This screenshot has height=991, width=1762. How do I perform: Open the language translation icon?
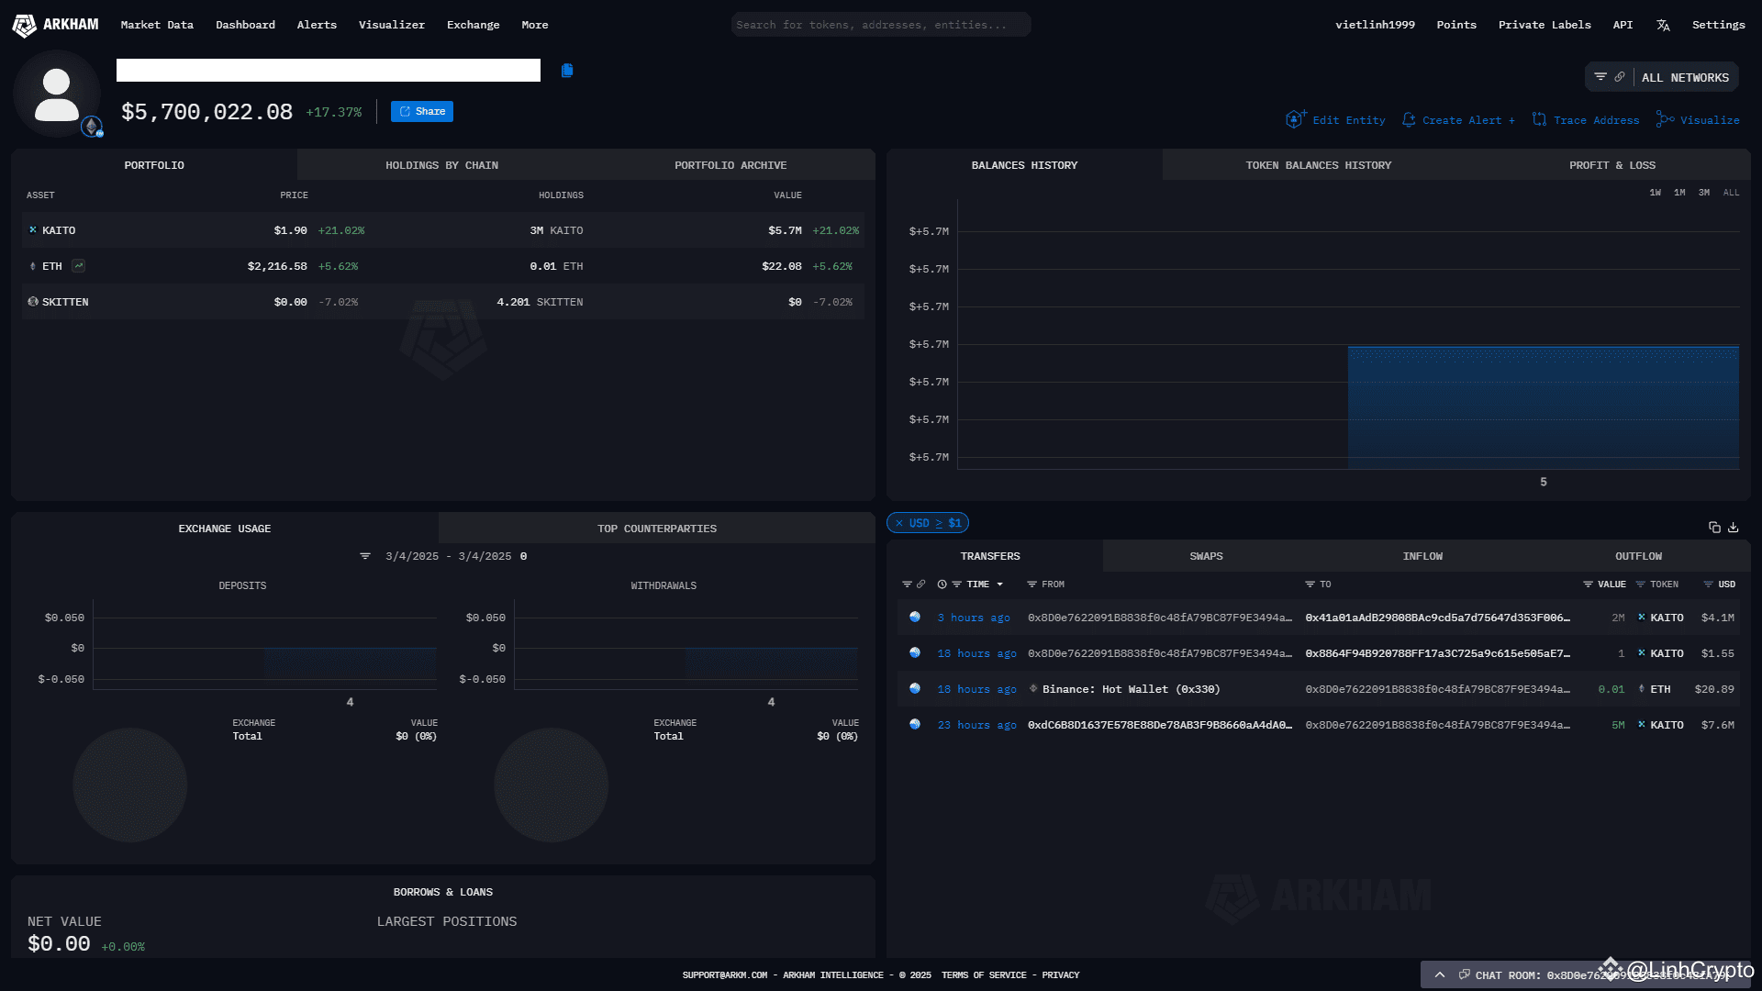(1663, 26)
